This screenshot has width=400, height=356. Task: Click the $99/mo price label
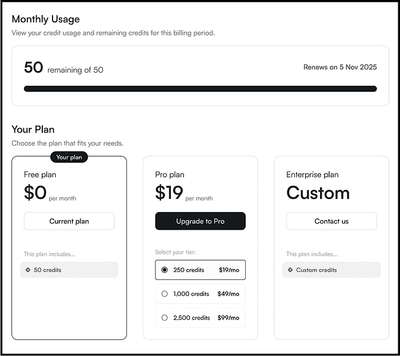pos(228,318)
